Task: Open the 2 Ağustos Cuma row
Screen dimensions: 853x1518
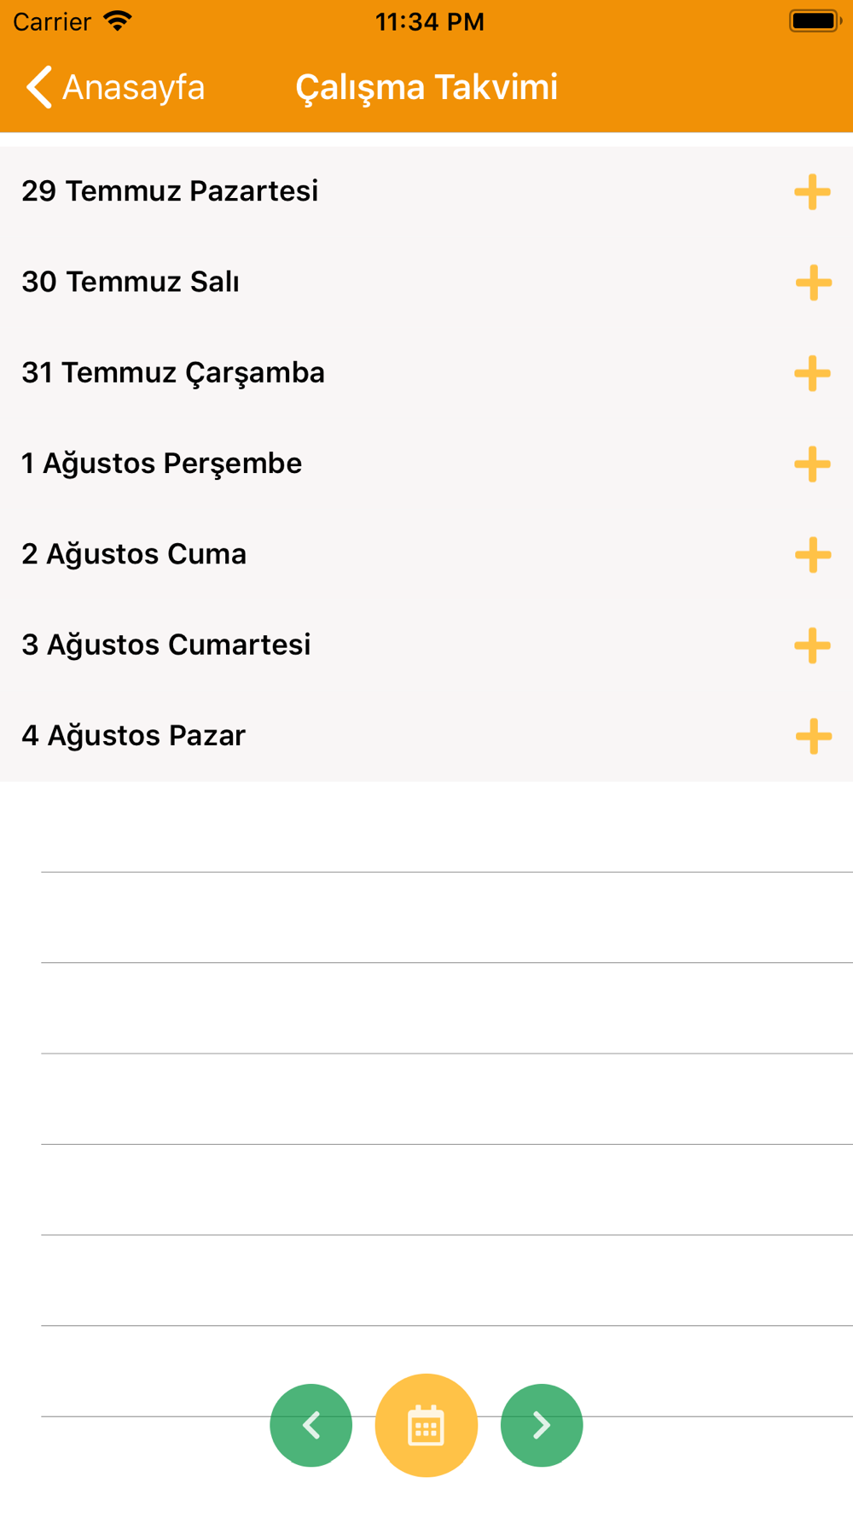Action: pyautogui.click(x=426, y=554)
